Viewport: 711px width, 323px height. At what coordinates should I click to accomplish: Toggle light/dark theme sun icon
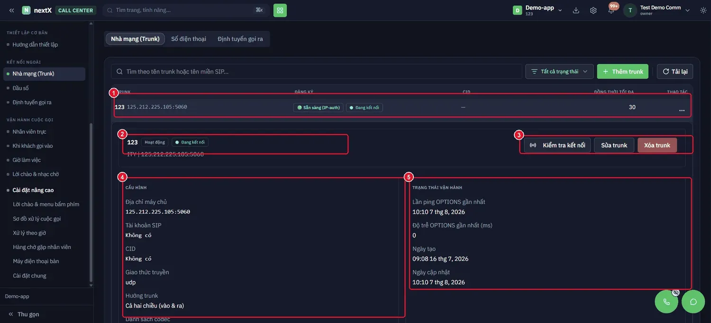pyautogui.click(x=703, y=10)
